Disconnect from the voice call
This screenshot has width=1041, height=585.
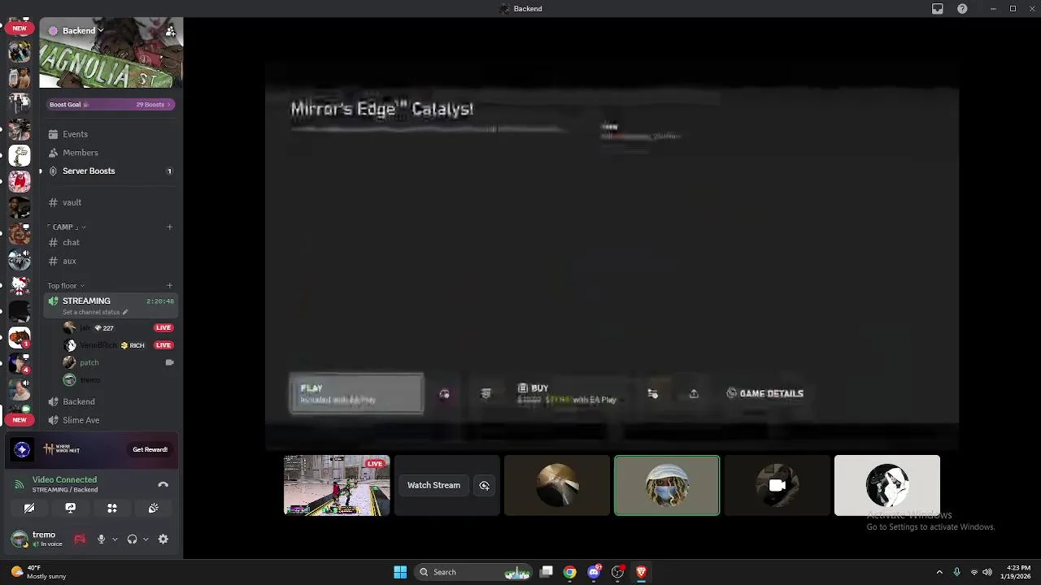pyautogui.click(x=163, y=484)
